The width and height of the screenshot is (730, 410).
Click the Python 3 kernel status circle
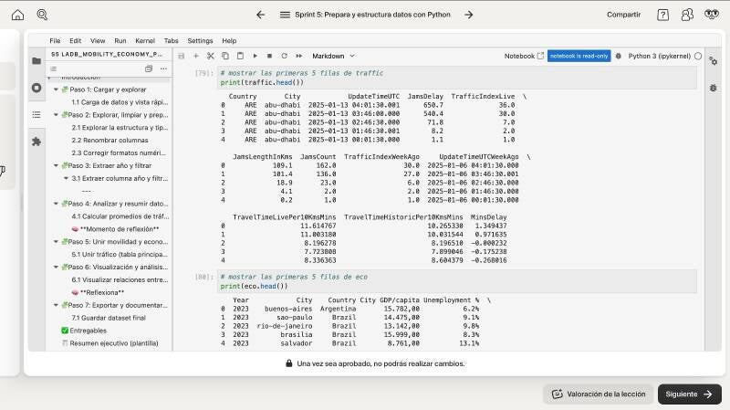click(x=698, y=56)
